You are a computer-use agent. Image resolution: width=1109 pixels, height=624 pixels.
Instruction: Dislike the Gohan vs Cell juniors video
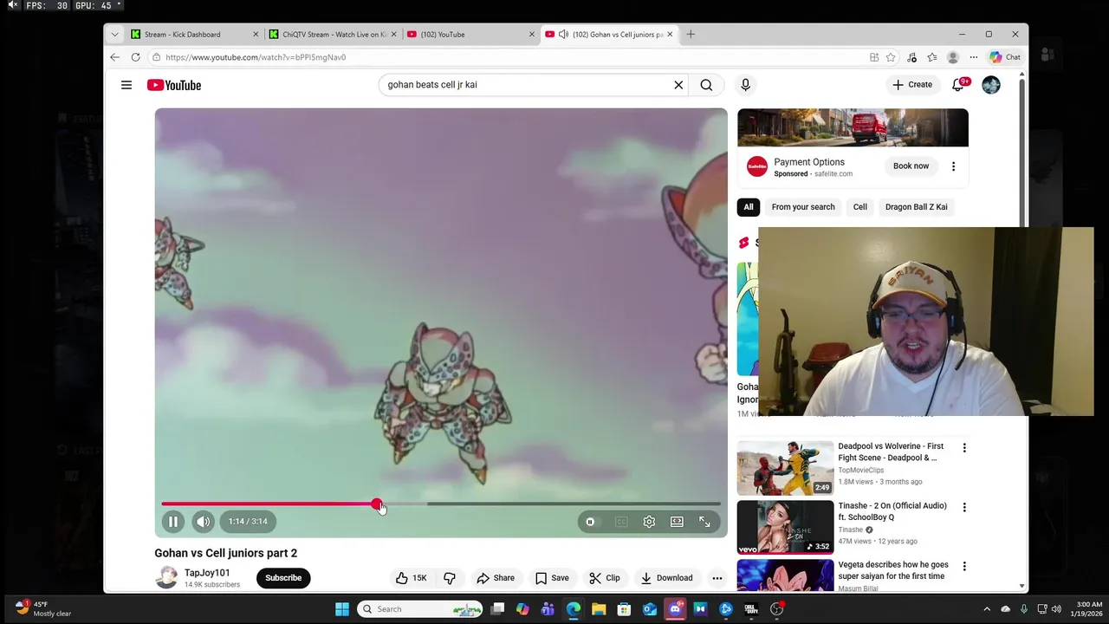tap(450, 578)
